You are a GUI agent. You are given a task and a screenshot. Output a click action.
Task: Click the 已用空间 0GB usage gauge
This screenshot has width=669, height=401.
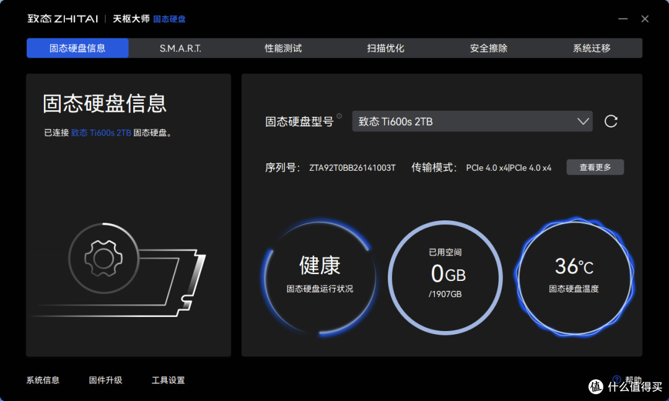445,277
